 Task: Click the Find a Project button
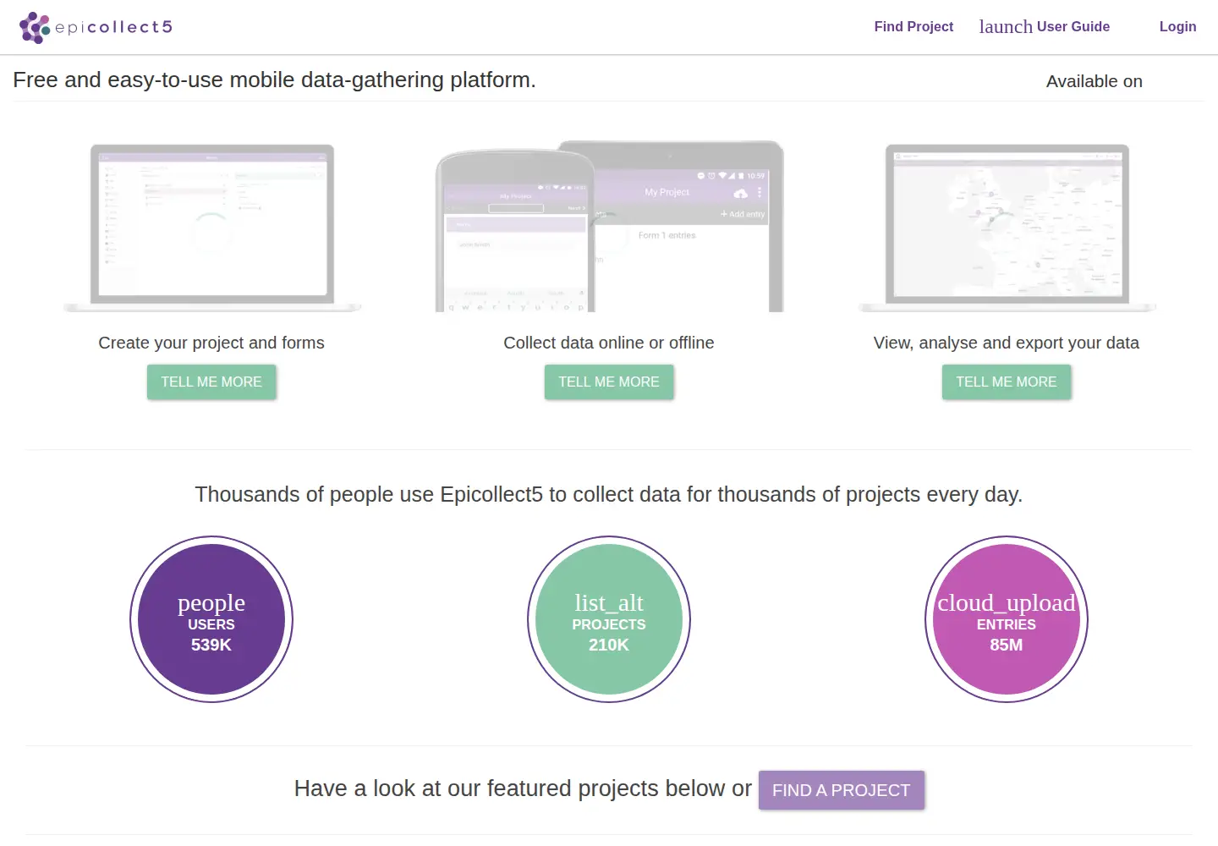842,790
